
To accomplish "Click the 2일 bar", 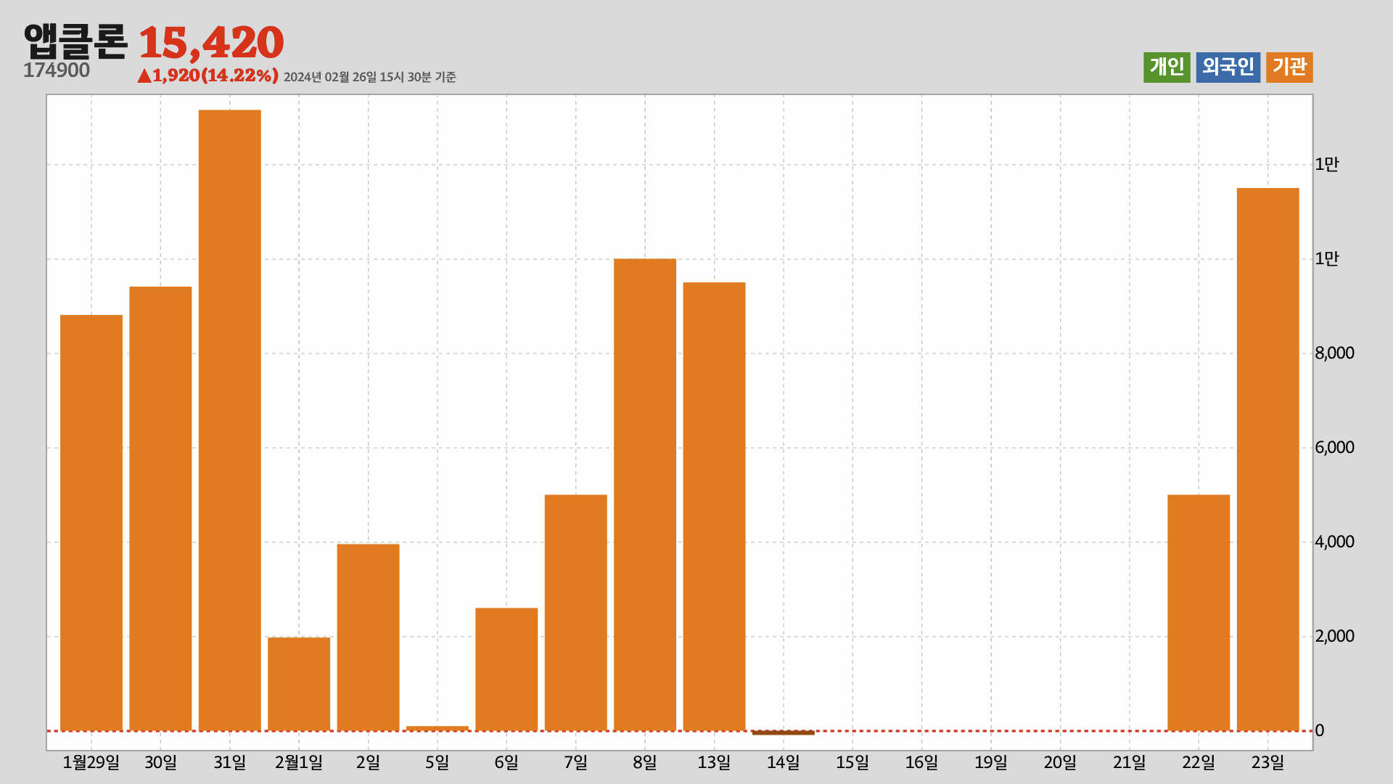I will 368,637.
